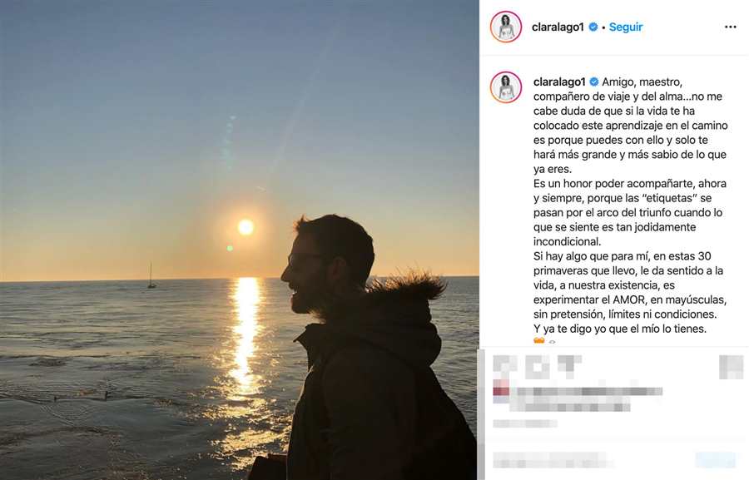Click the blurred like heart icon

point(505,366)
